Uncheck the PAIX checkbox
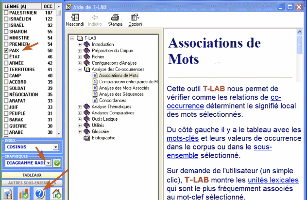The image size is (307, 200). click(6, 51)
